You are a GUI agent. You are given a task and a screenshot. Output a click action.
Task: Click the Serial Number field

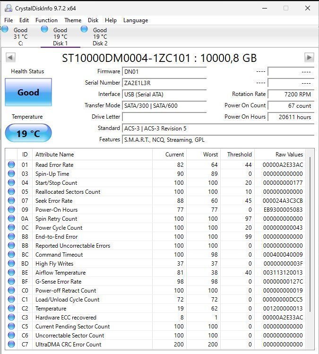point(164,83)
